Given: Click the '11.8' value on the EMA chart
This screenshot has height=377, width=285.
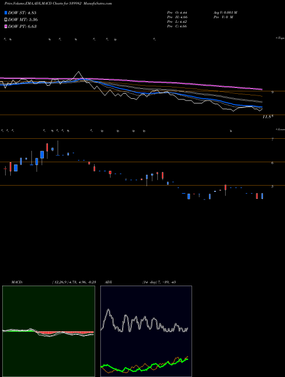Looking at the screenshot, I should [267, 117].
